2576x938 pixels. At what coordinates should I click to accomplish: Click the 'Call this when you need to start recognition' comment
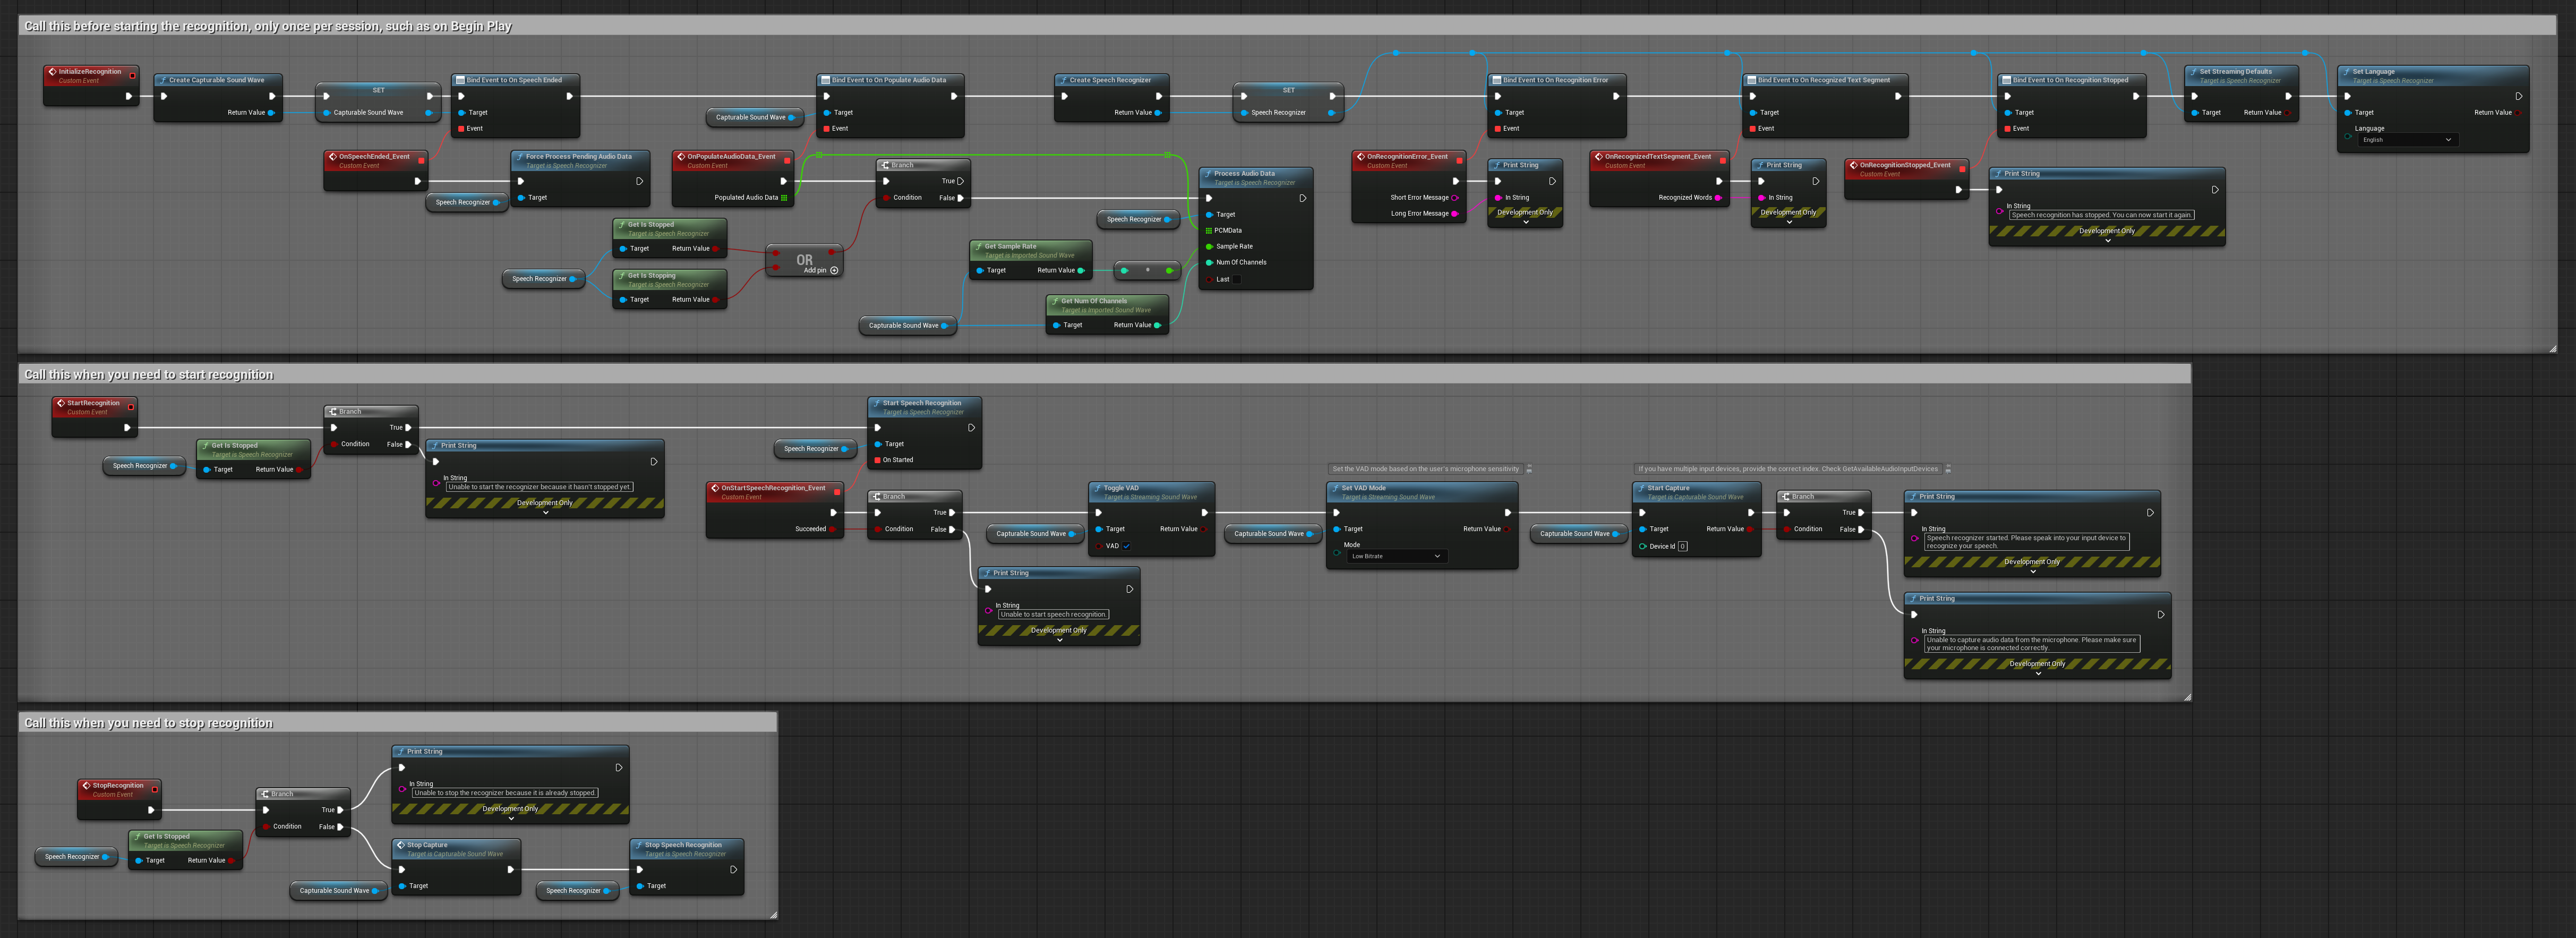[149, 375]
